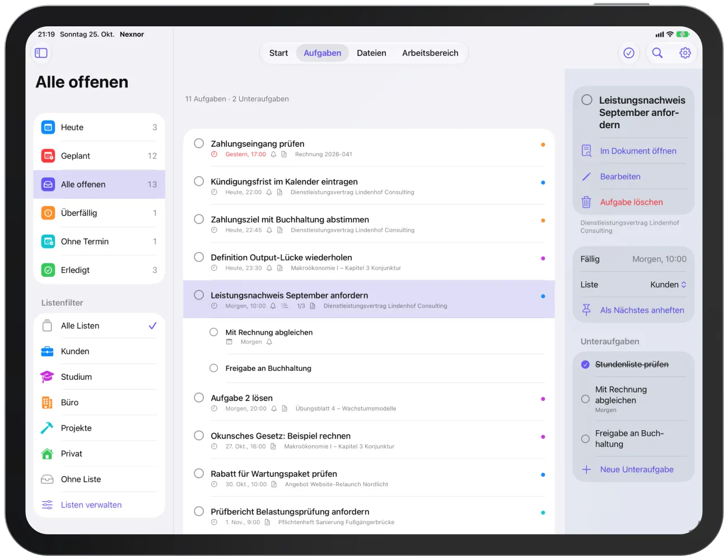Switch to the Arbeitsbereich tab
The width and height of the screenshot is (728, 559).
(x=430, y=53)
